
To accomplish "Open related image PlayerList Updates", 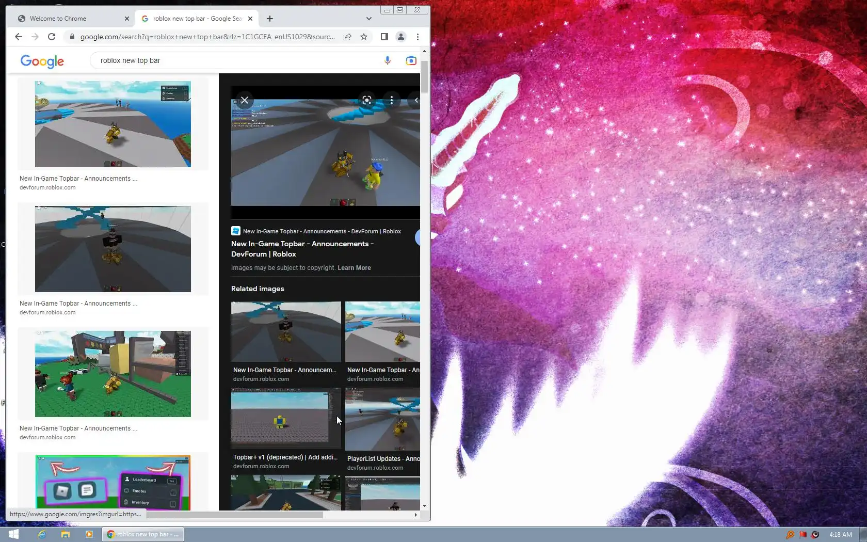I will tap(382, 419).
